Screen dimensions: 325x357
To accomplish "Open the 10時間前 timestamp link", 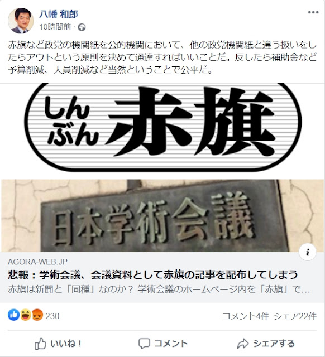I will pos(55,27).
